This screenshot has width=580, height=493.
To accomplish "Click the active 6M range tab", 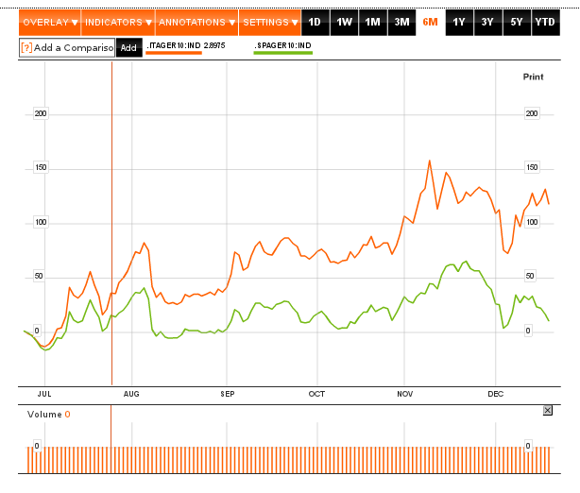I will pos(430,23).
